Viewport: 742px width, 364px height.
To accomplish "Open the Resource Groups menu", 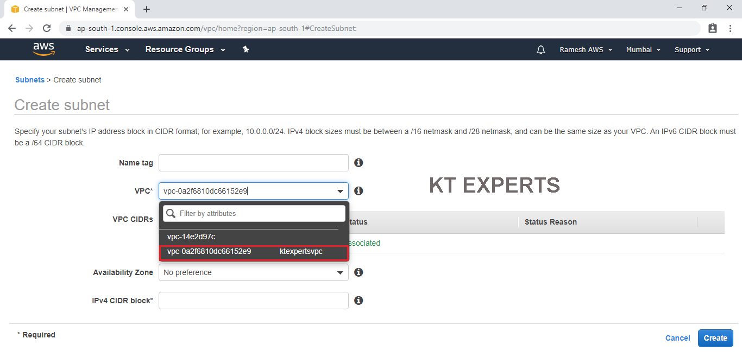I will click(185, 49).
